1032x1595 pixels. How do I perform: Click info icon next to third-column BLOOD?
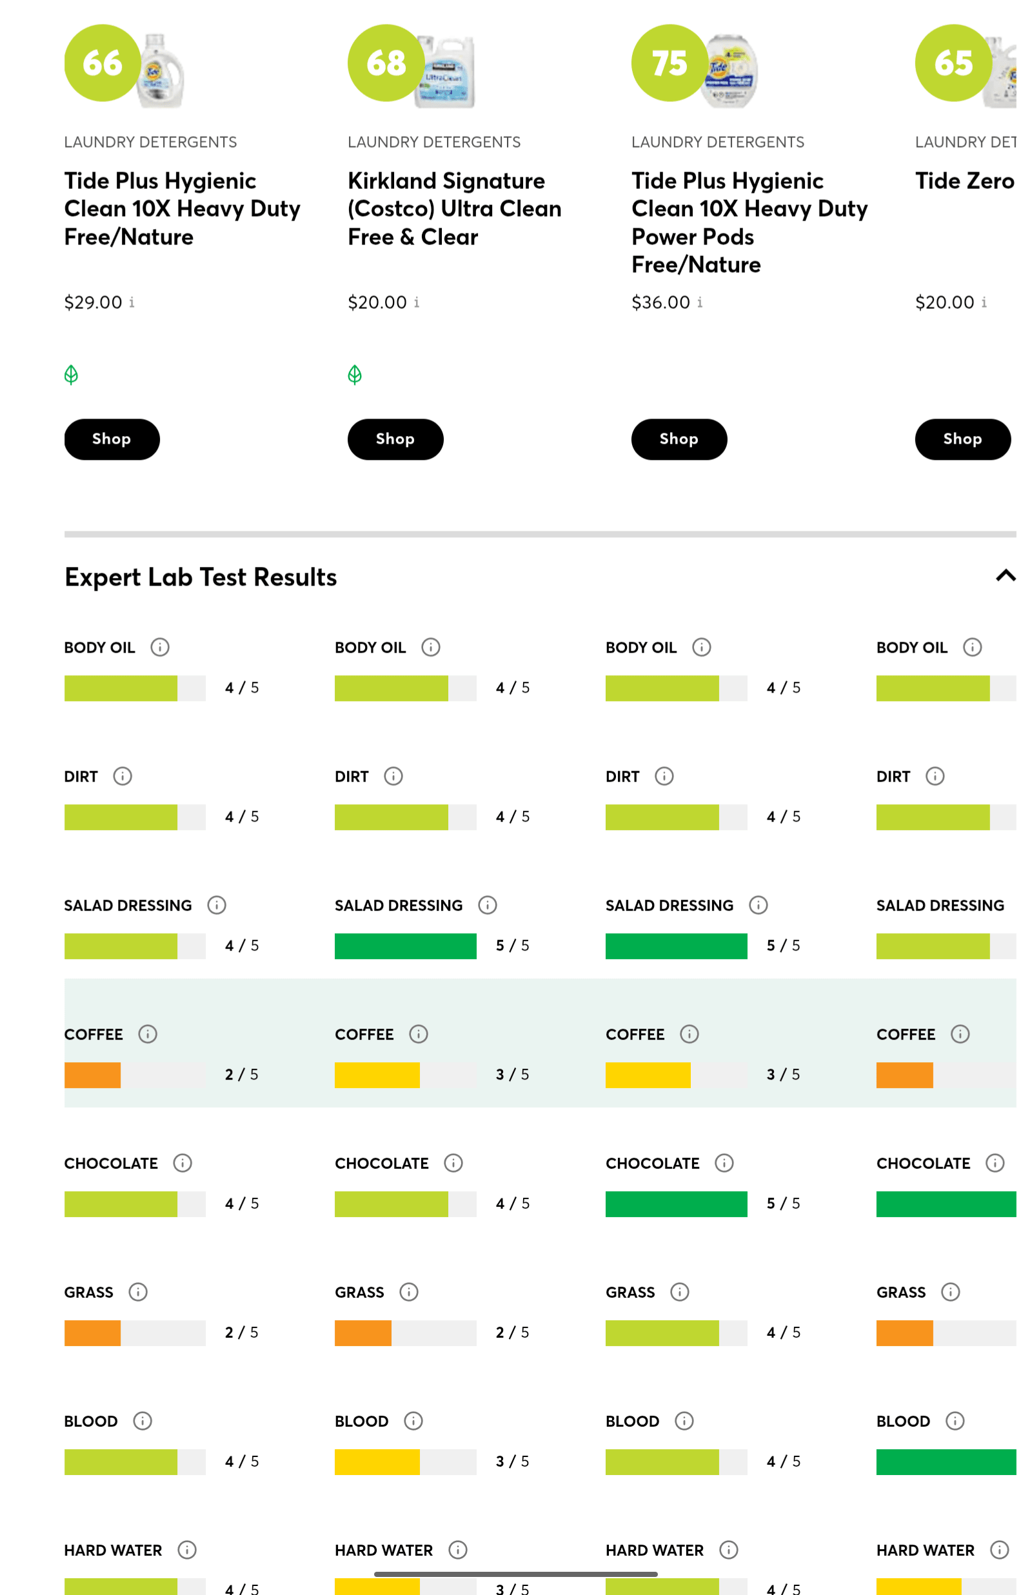(684, 1421)
